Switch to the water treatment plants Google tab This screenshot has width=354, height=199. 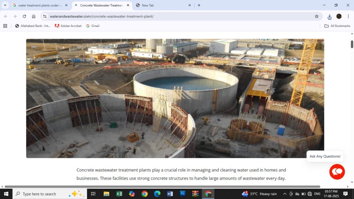(x=38, y=5)
